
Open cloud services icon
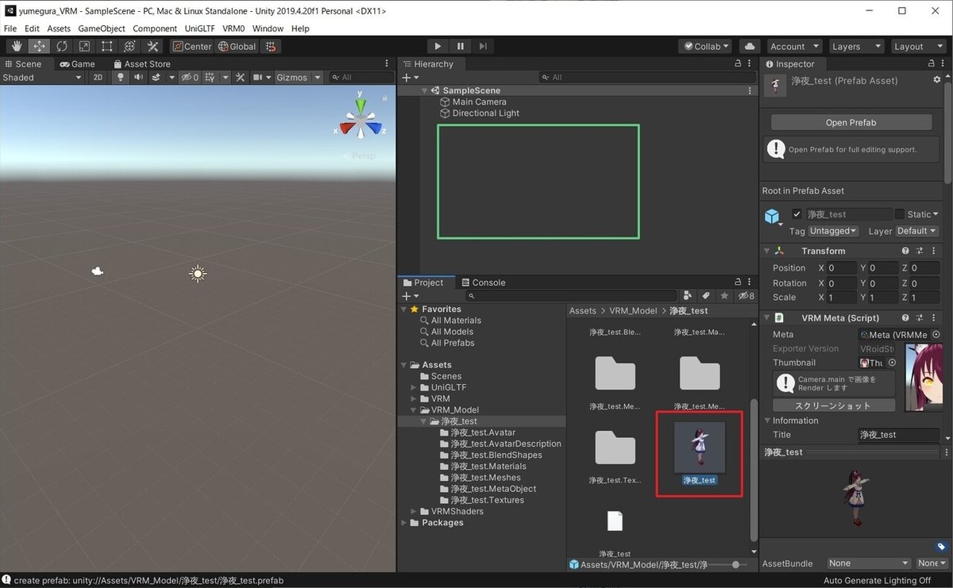click(x=748, y=46)
